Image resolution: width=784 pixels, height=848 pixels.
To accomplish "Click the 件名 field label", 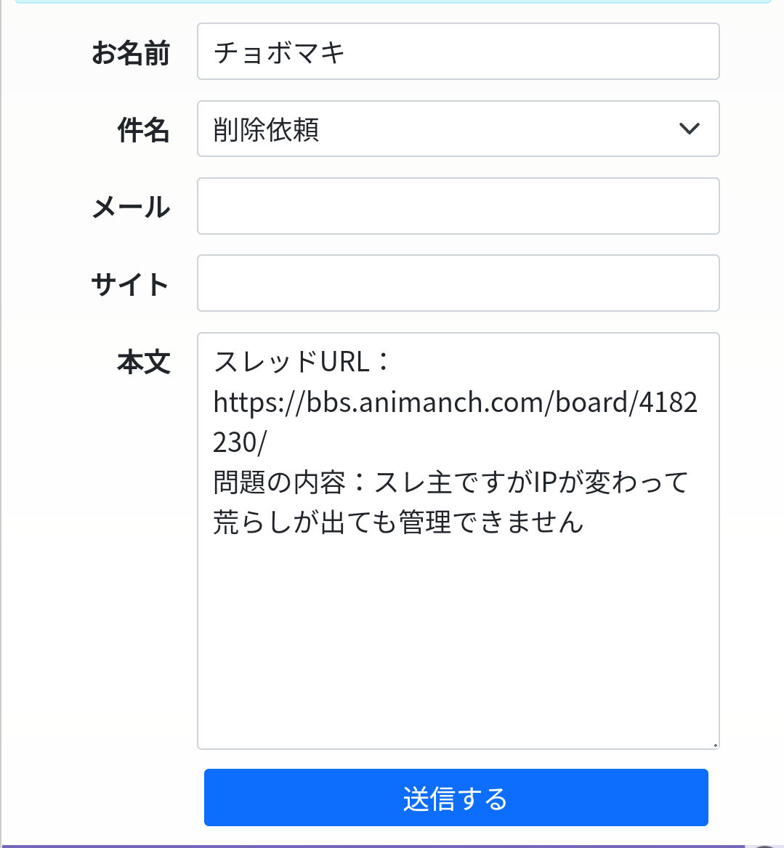I will [x=143, y=130].
